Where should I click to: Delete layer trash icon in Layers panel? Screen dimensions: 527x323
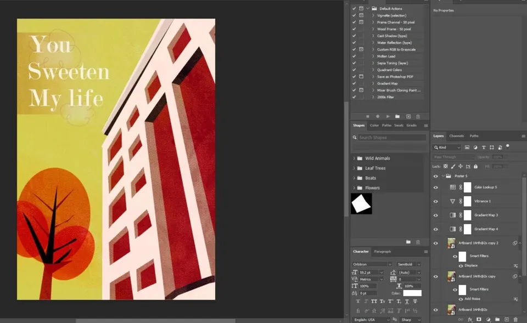click(515, 320)
